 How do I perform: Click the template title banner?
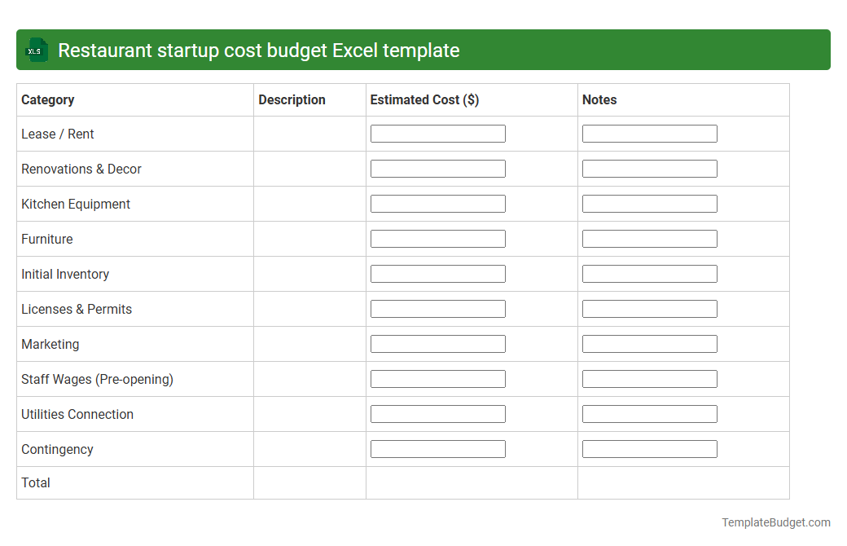coord(423,50)
